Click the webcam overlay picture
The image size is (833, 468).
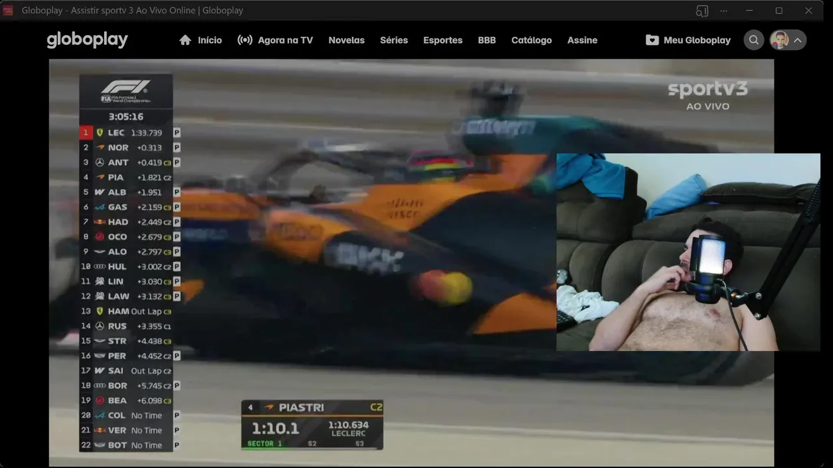click(x=688, y=252)
